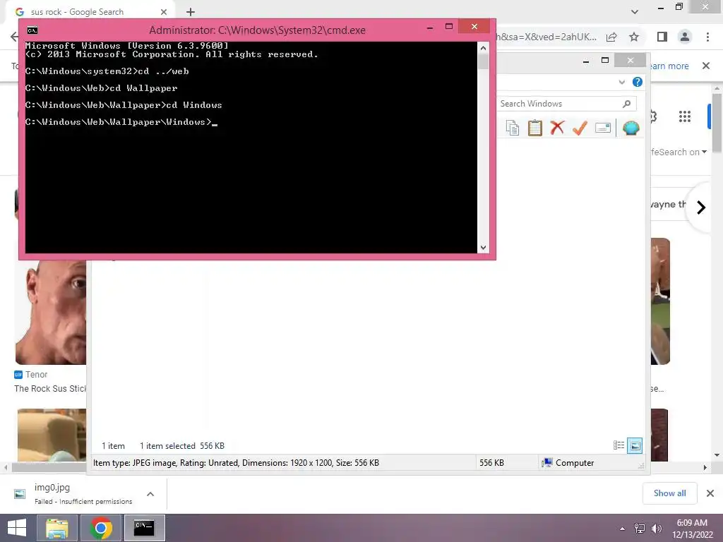723x542 pixels.
Task: Minimize the cmd.exe window
Action: [x=430, y=27]
